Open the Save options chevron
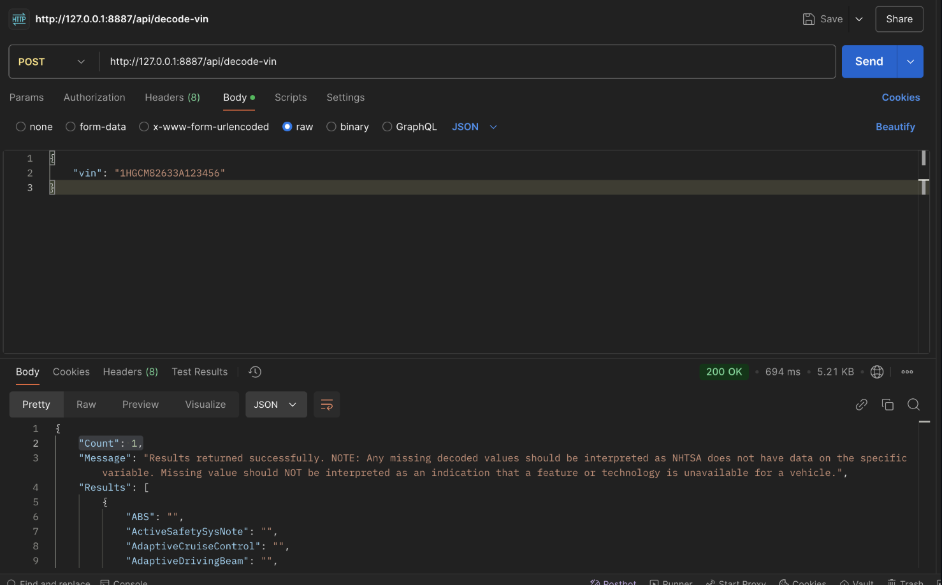 click(859, 19)
